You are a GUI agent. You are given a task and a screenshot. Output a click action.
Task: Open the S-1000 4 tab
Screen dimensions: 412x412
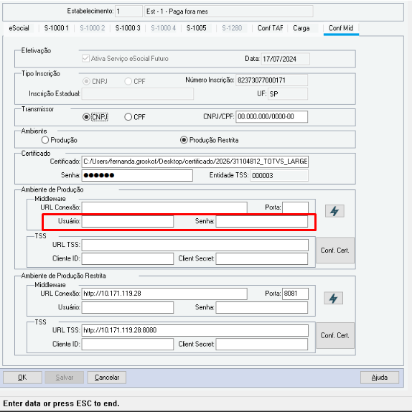point(163,28)
